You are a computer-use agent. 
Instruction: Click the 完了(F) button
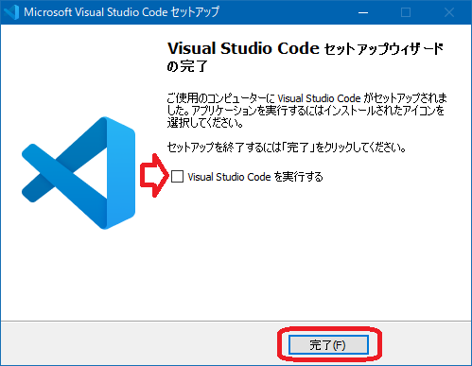[x=328, y=344]
